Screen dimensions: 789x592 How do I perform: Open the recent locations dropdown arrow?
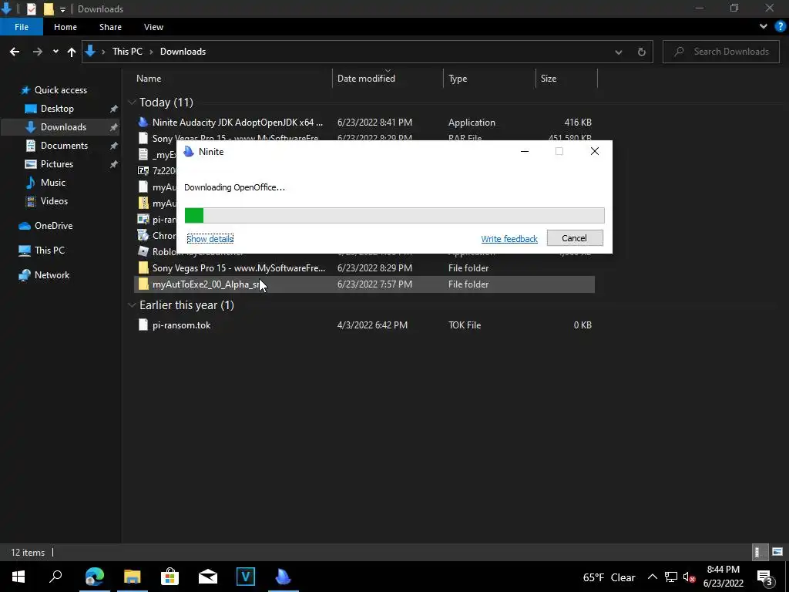coord(55,52)
